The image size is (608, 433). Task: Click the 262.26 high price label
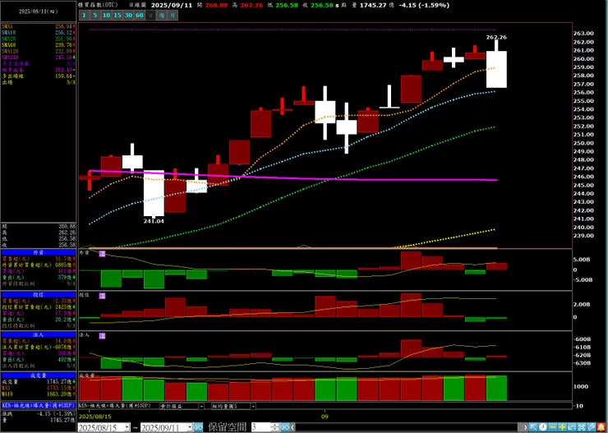(x=496, y=37)
